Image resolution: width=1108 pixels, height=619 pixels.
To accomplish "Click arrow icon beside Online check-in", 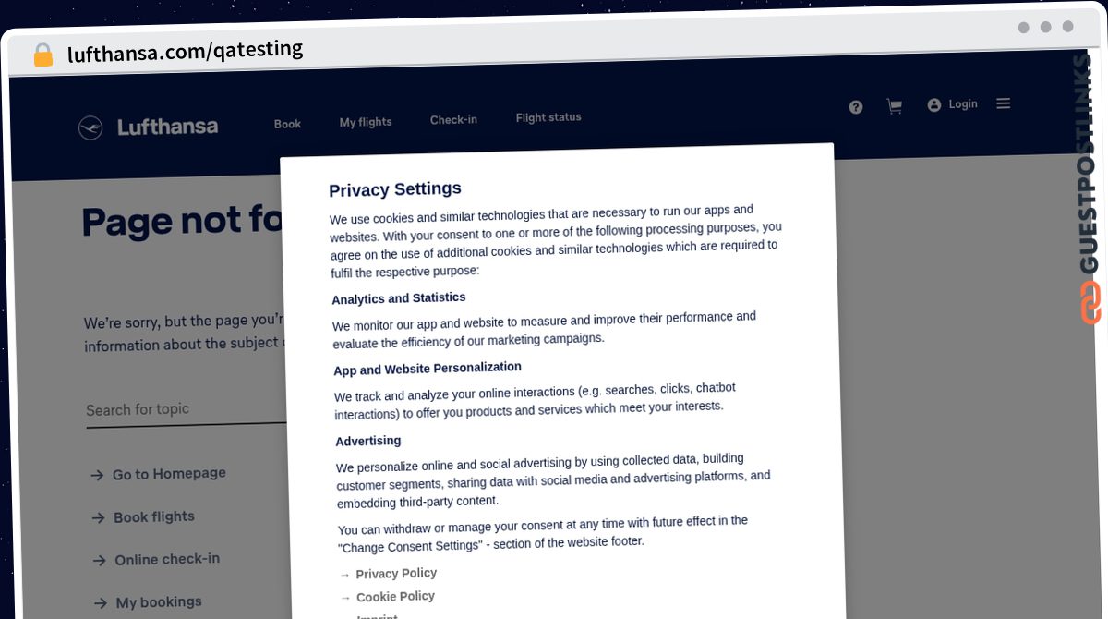I will point(99,561).
